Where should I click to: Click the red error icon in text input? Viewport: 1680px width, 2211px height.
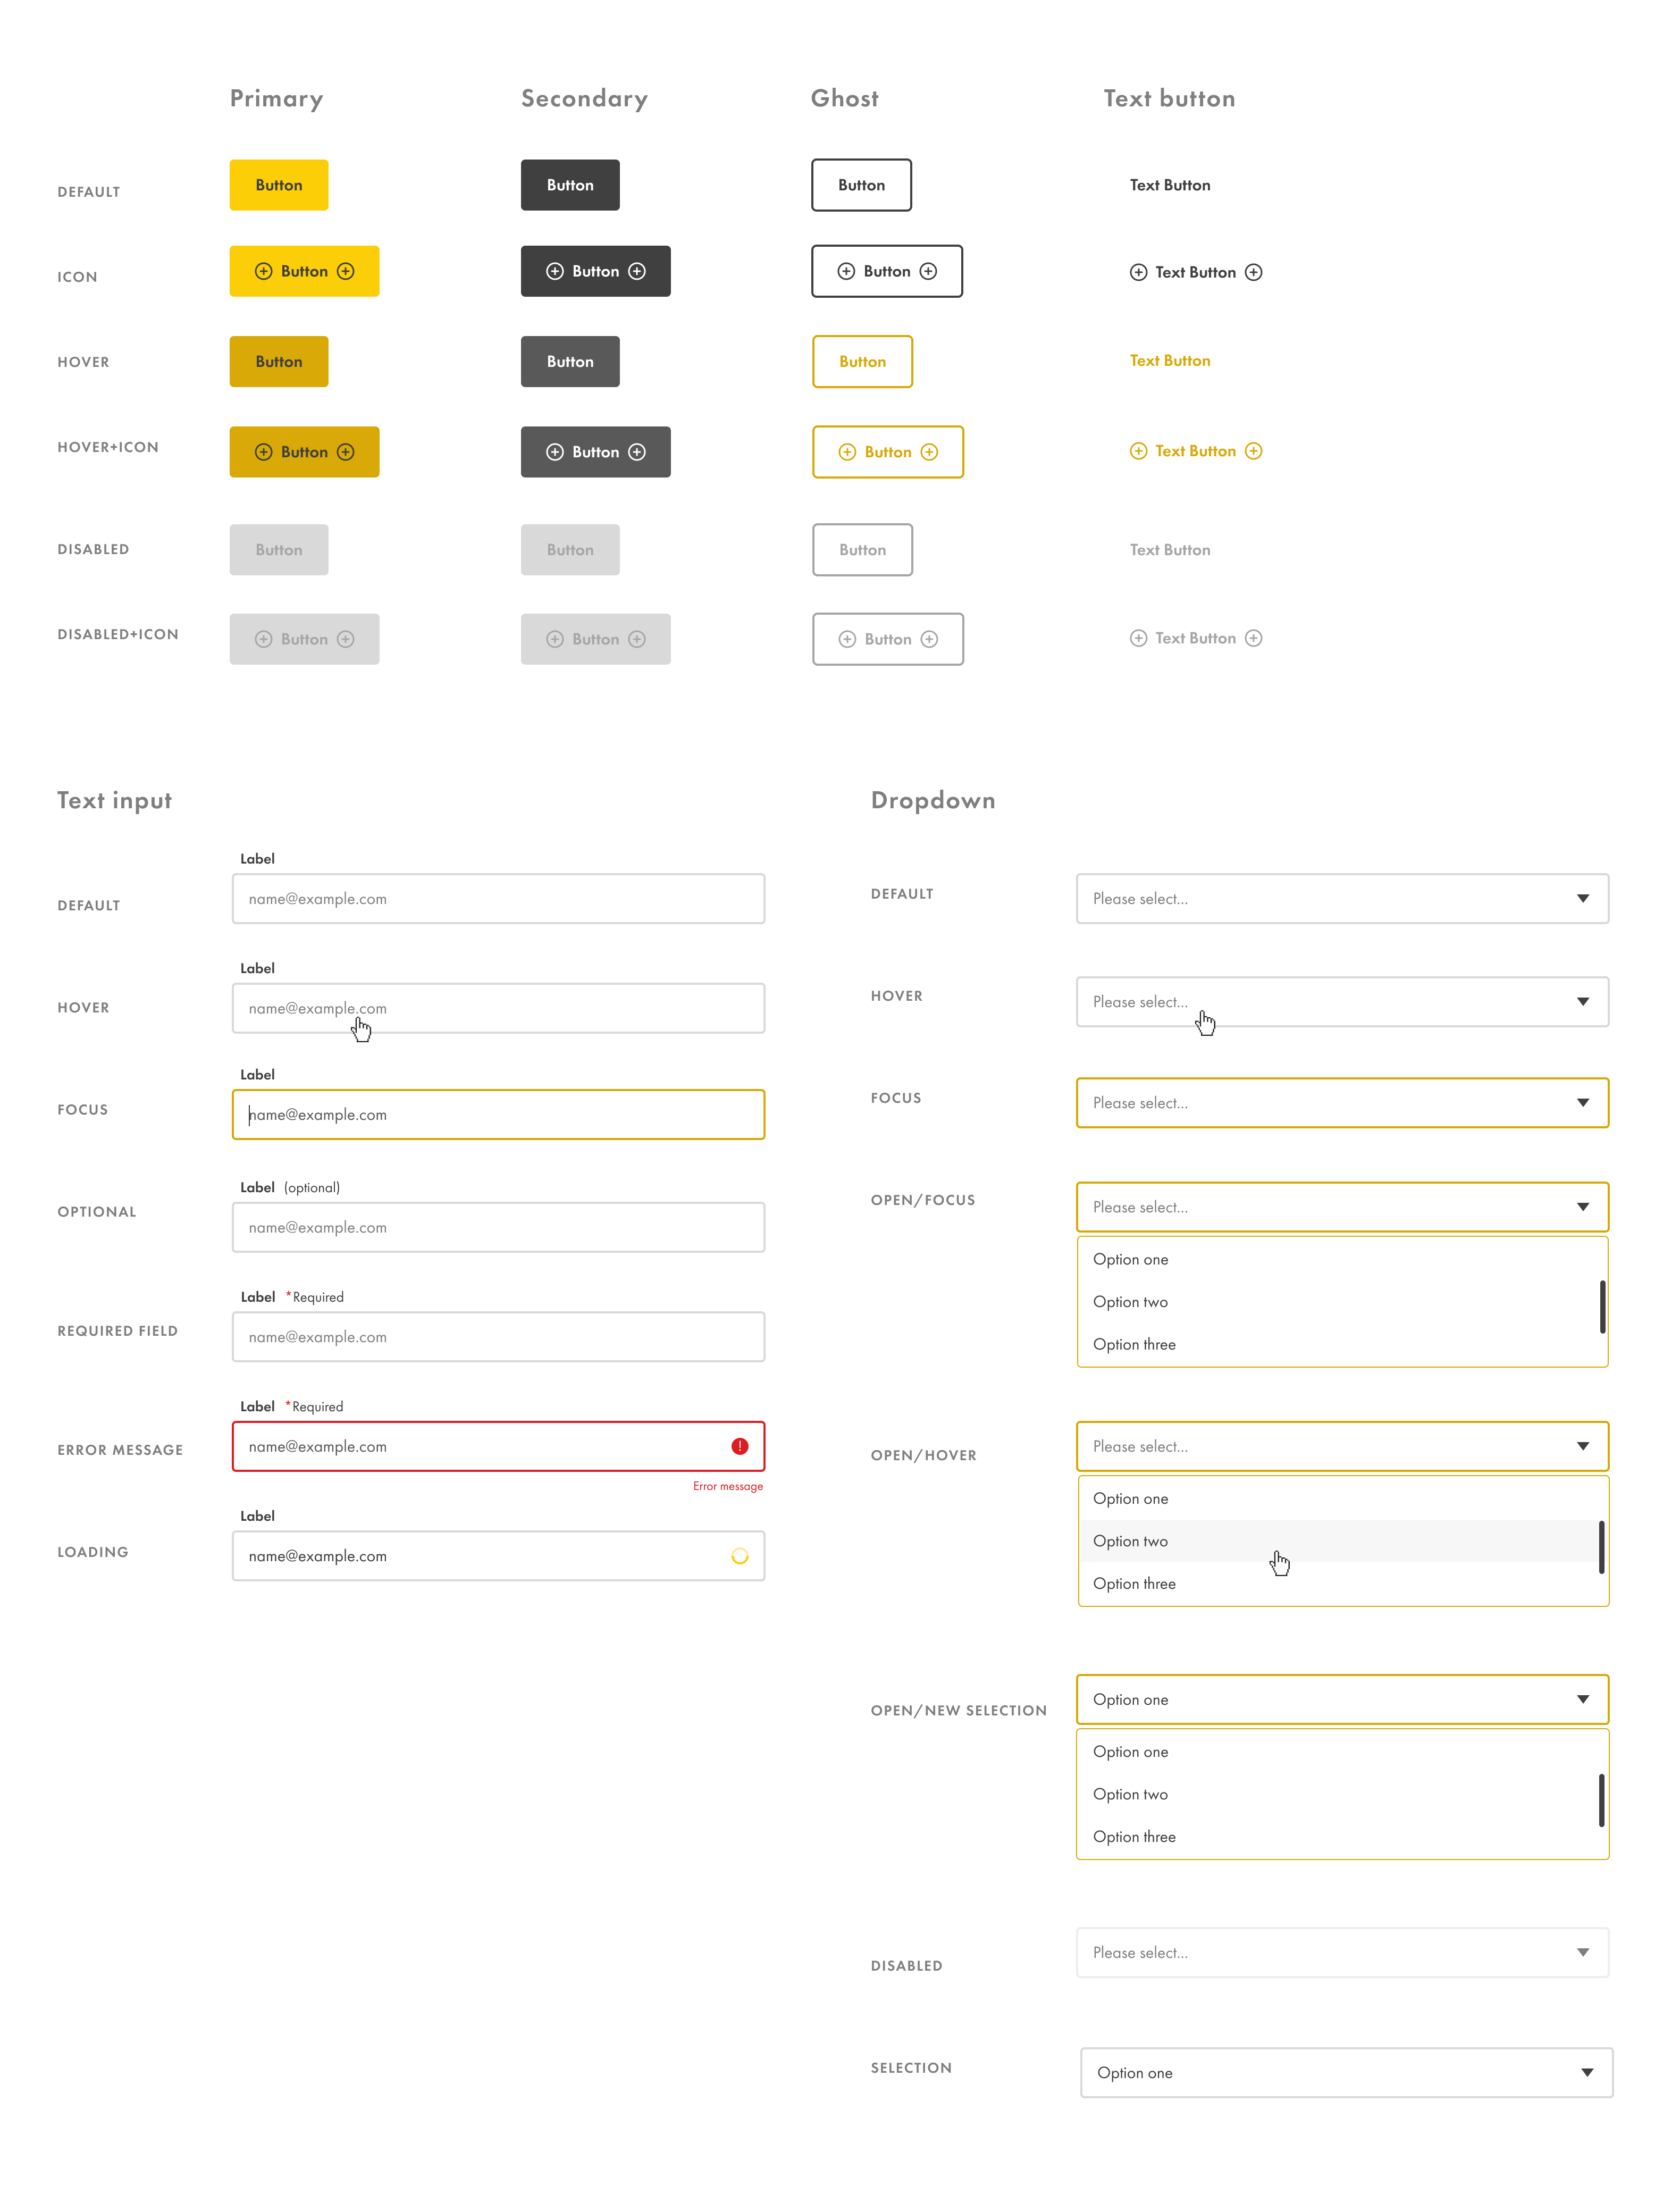[x=740, y=1446]
